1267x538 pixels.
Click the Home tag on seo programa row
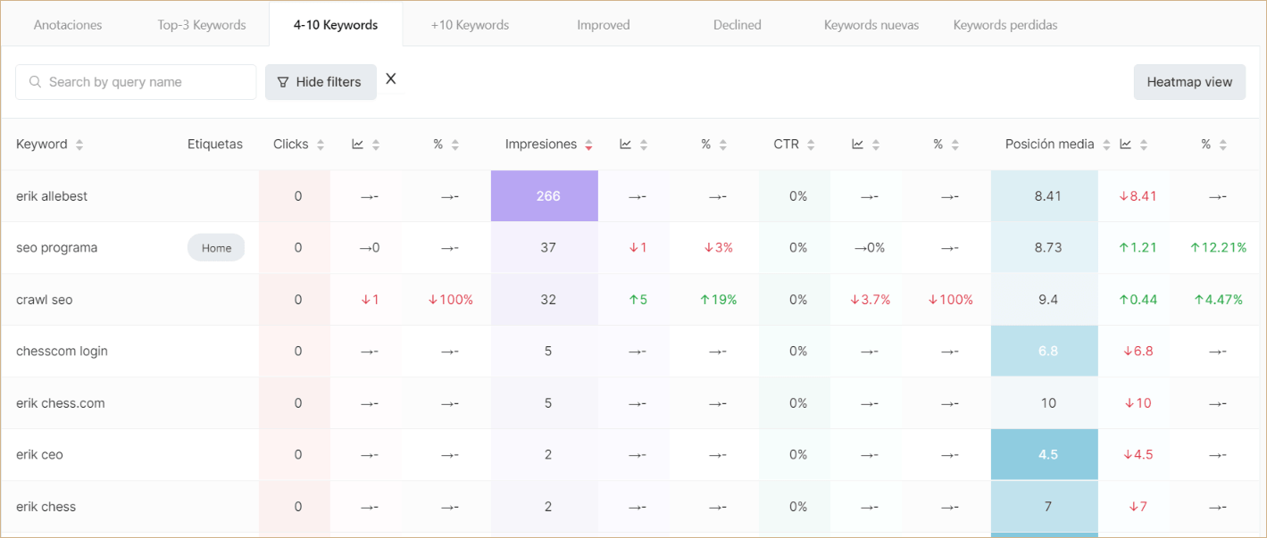tap(216, 247)
